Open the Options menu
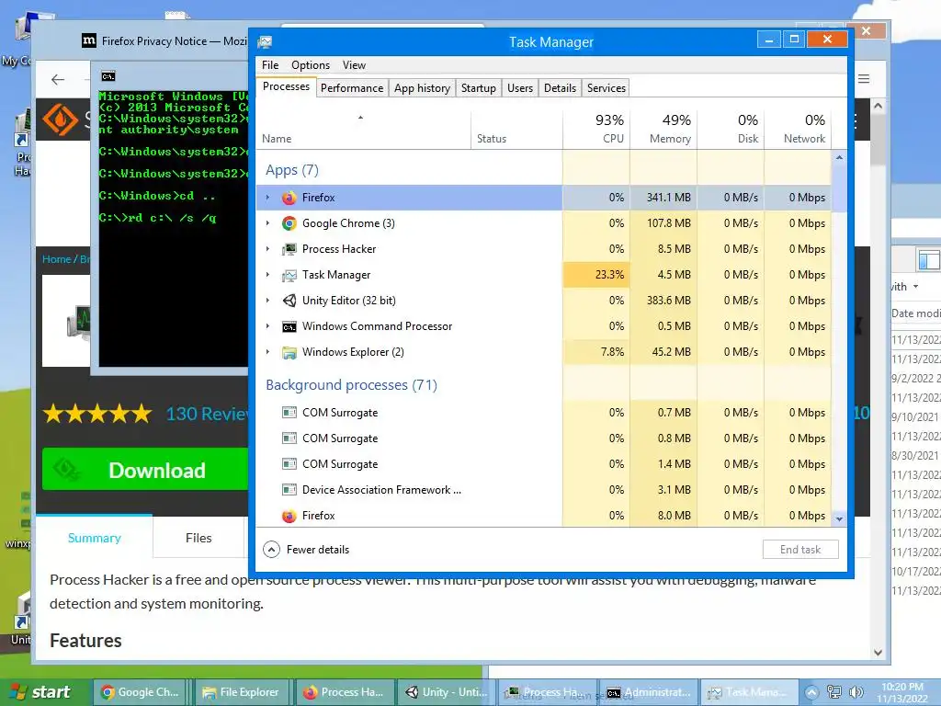The image size is (941, 706). [x=311, y=65]
